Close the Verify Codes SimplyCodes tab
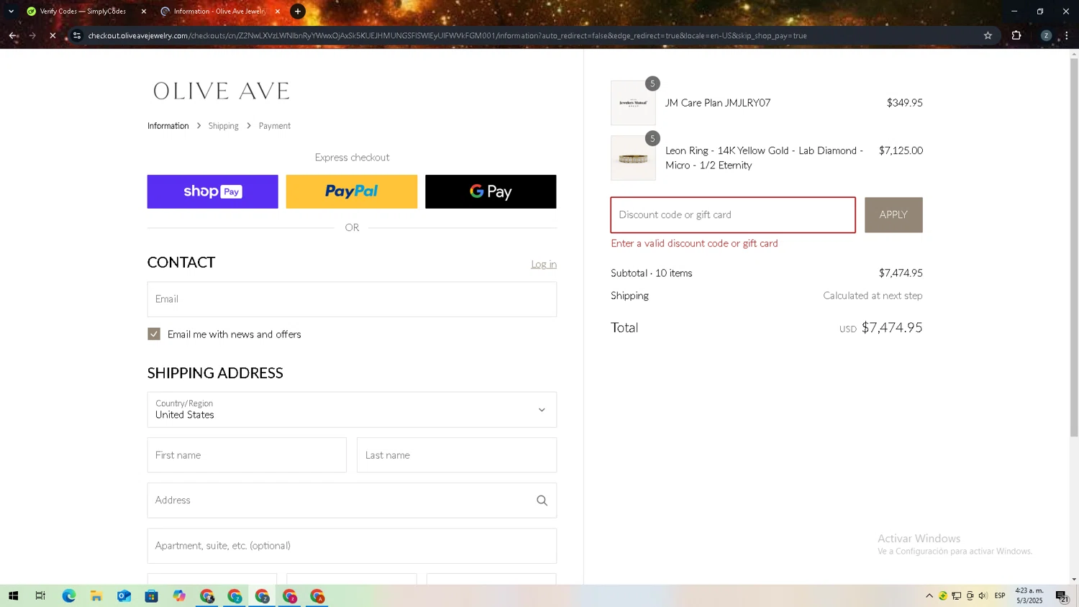 144,12
